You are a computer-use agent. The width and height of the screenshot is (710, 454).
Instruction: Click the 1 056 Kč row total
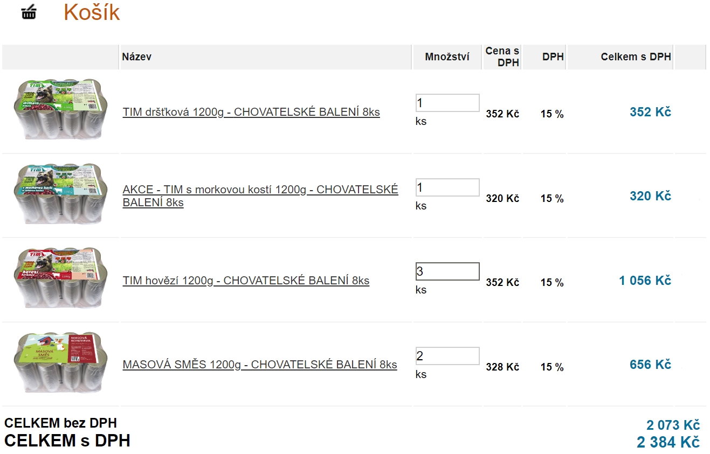pyautogui.click(x=645, y=281)
